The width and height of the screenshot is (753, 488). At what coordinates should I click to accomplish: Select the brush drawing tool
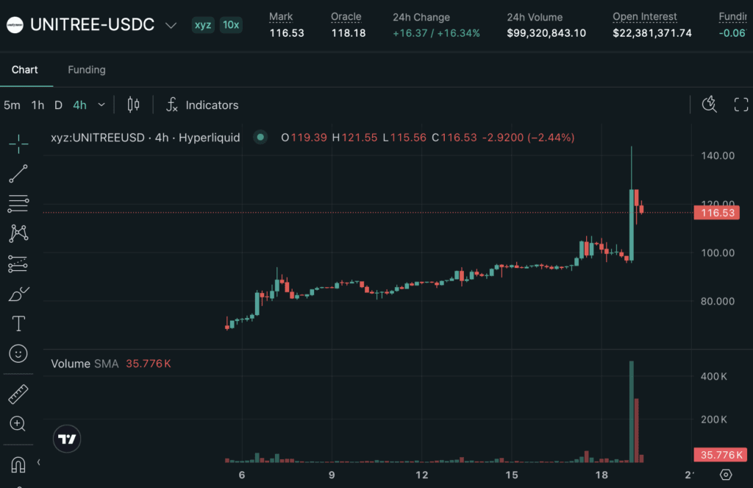[18, 294]
